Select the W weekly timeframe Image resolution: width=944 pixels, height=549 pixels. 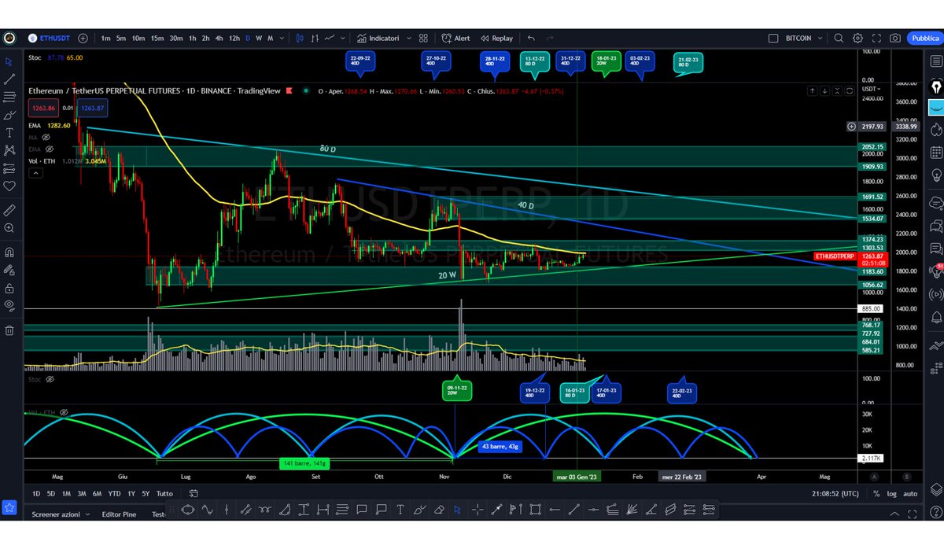point(259,38)
